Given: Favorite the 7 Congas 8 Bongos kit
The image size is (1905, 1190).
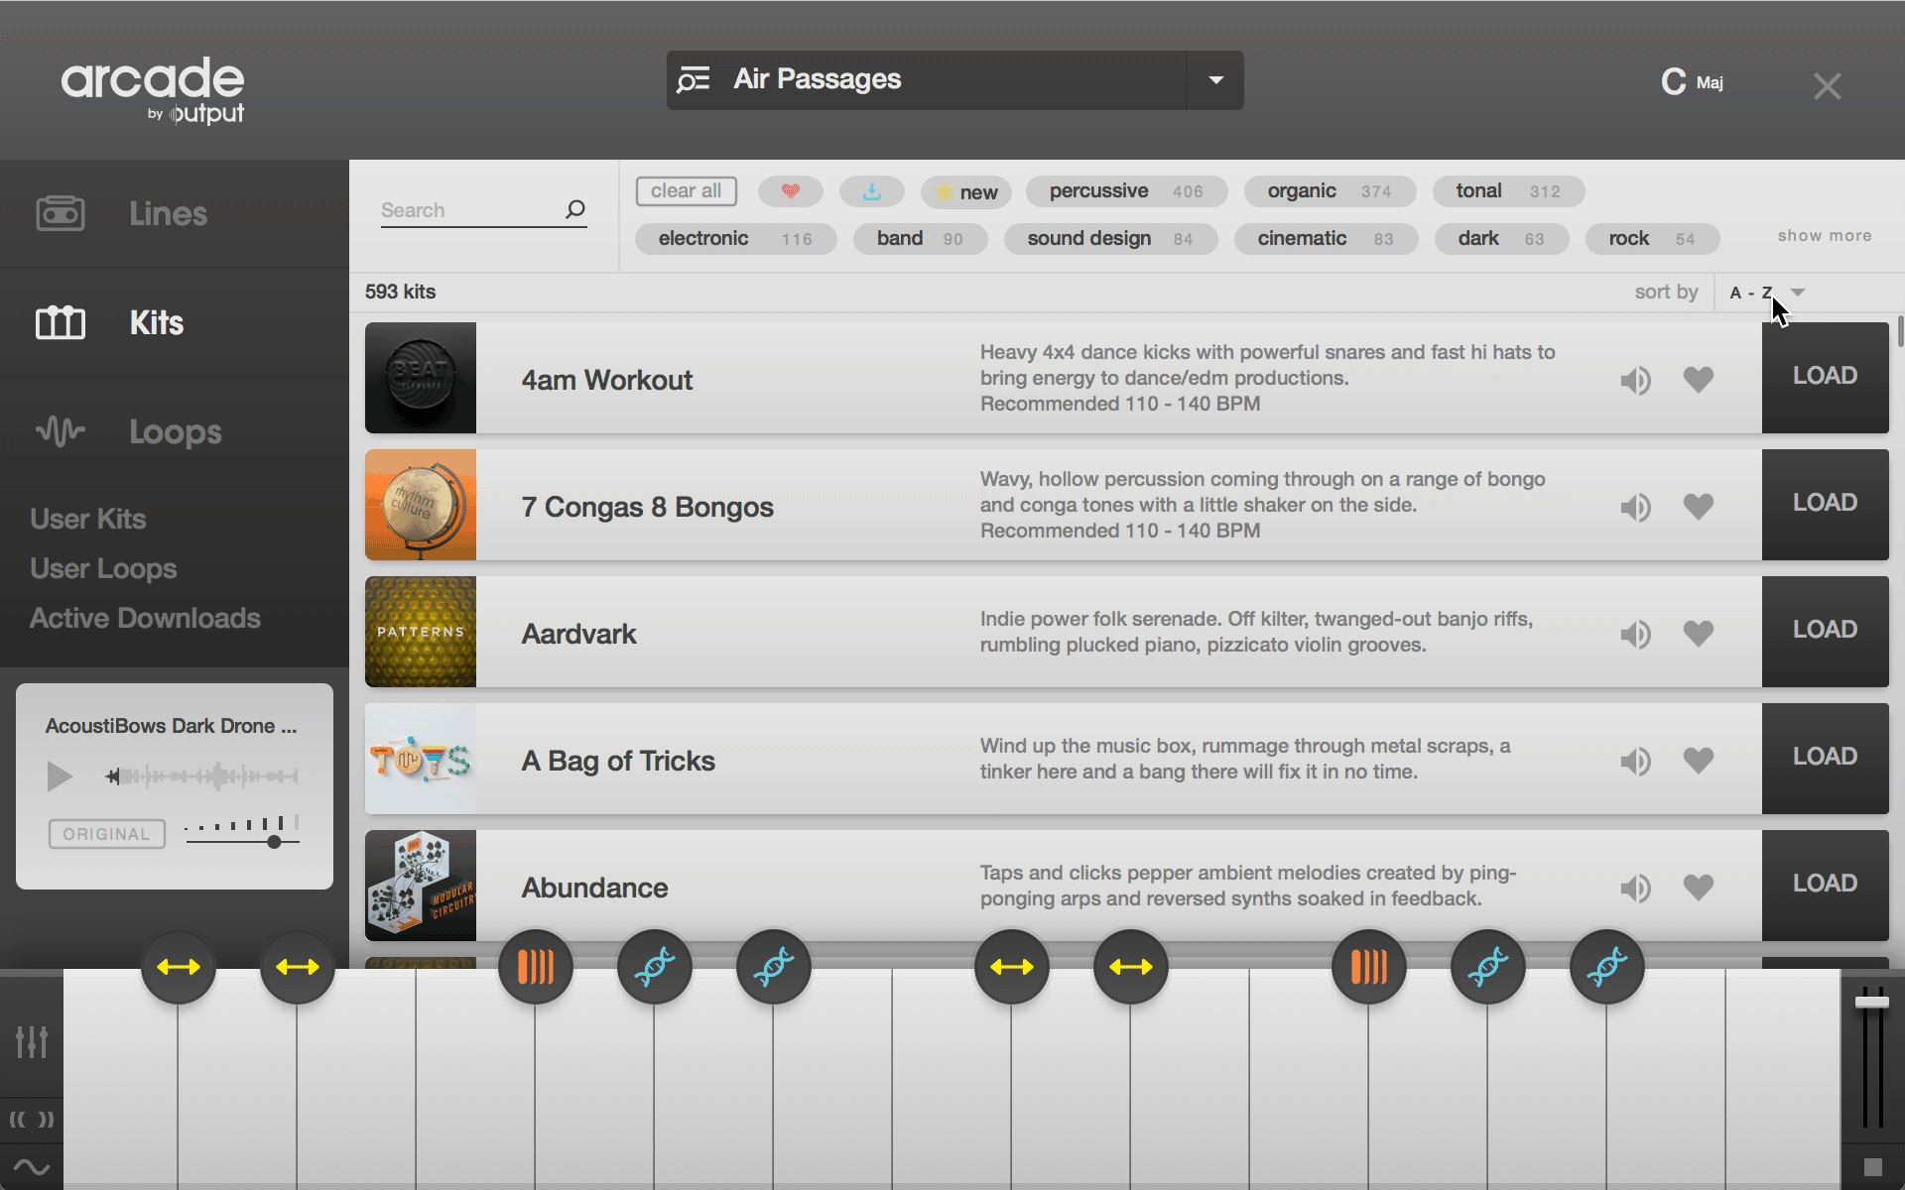Looking at the screenshot, I should tap(1699, 506).
